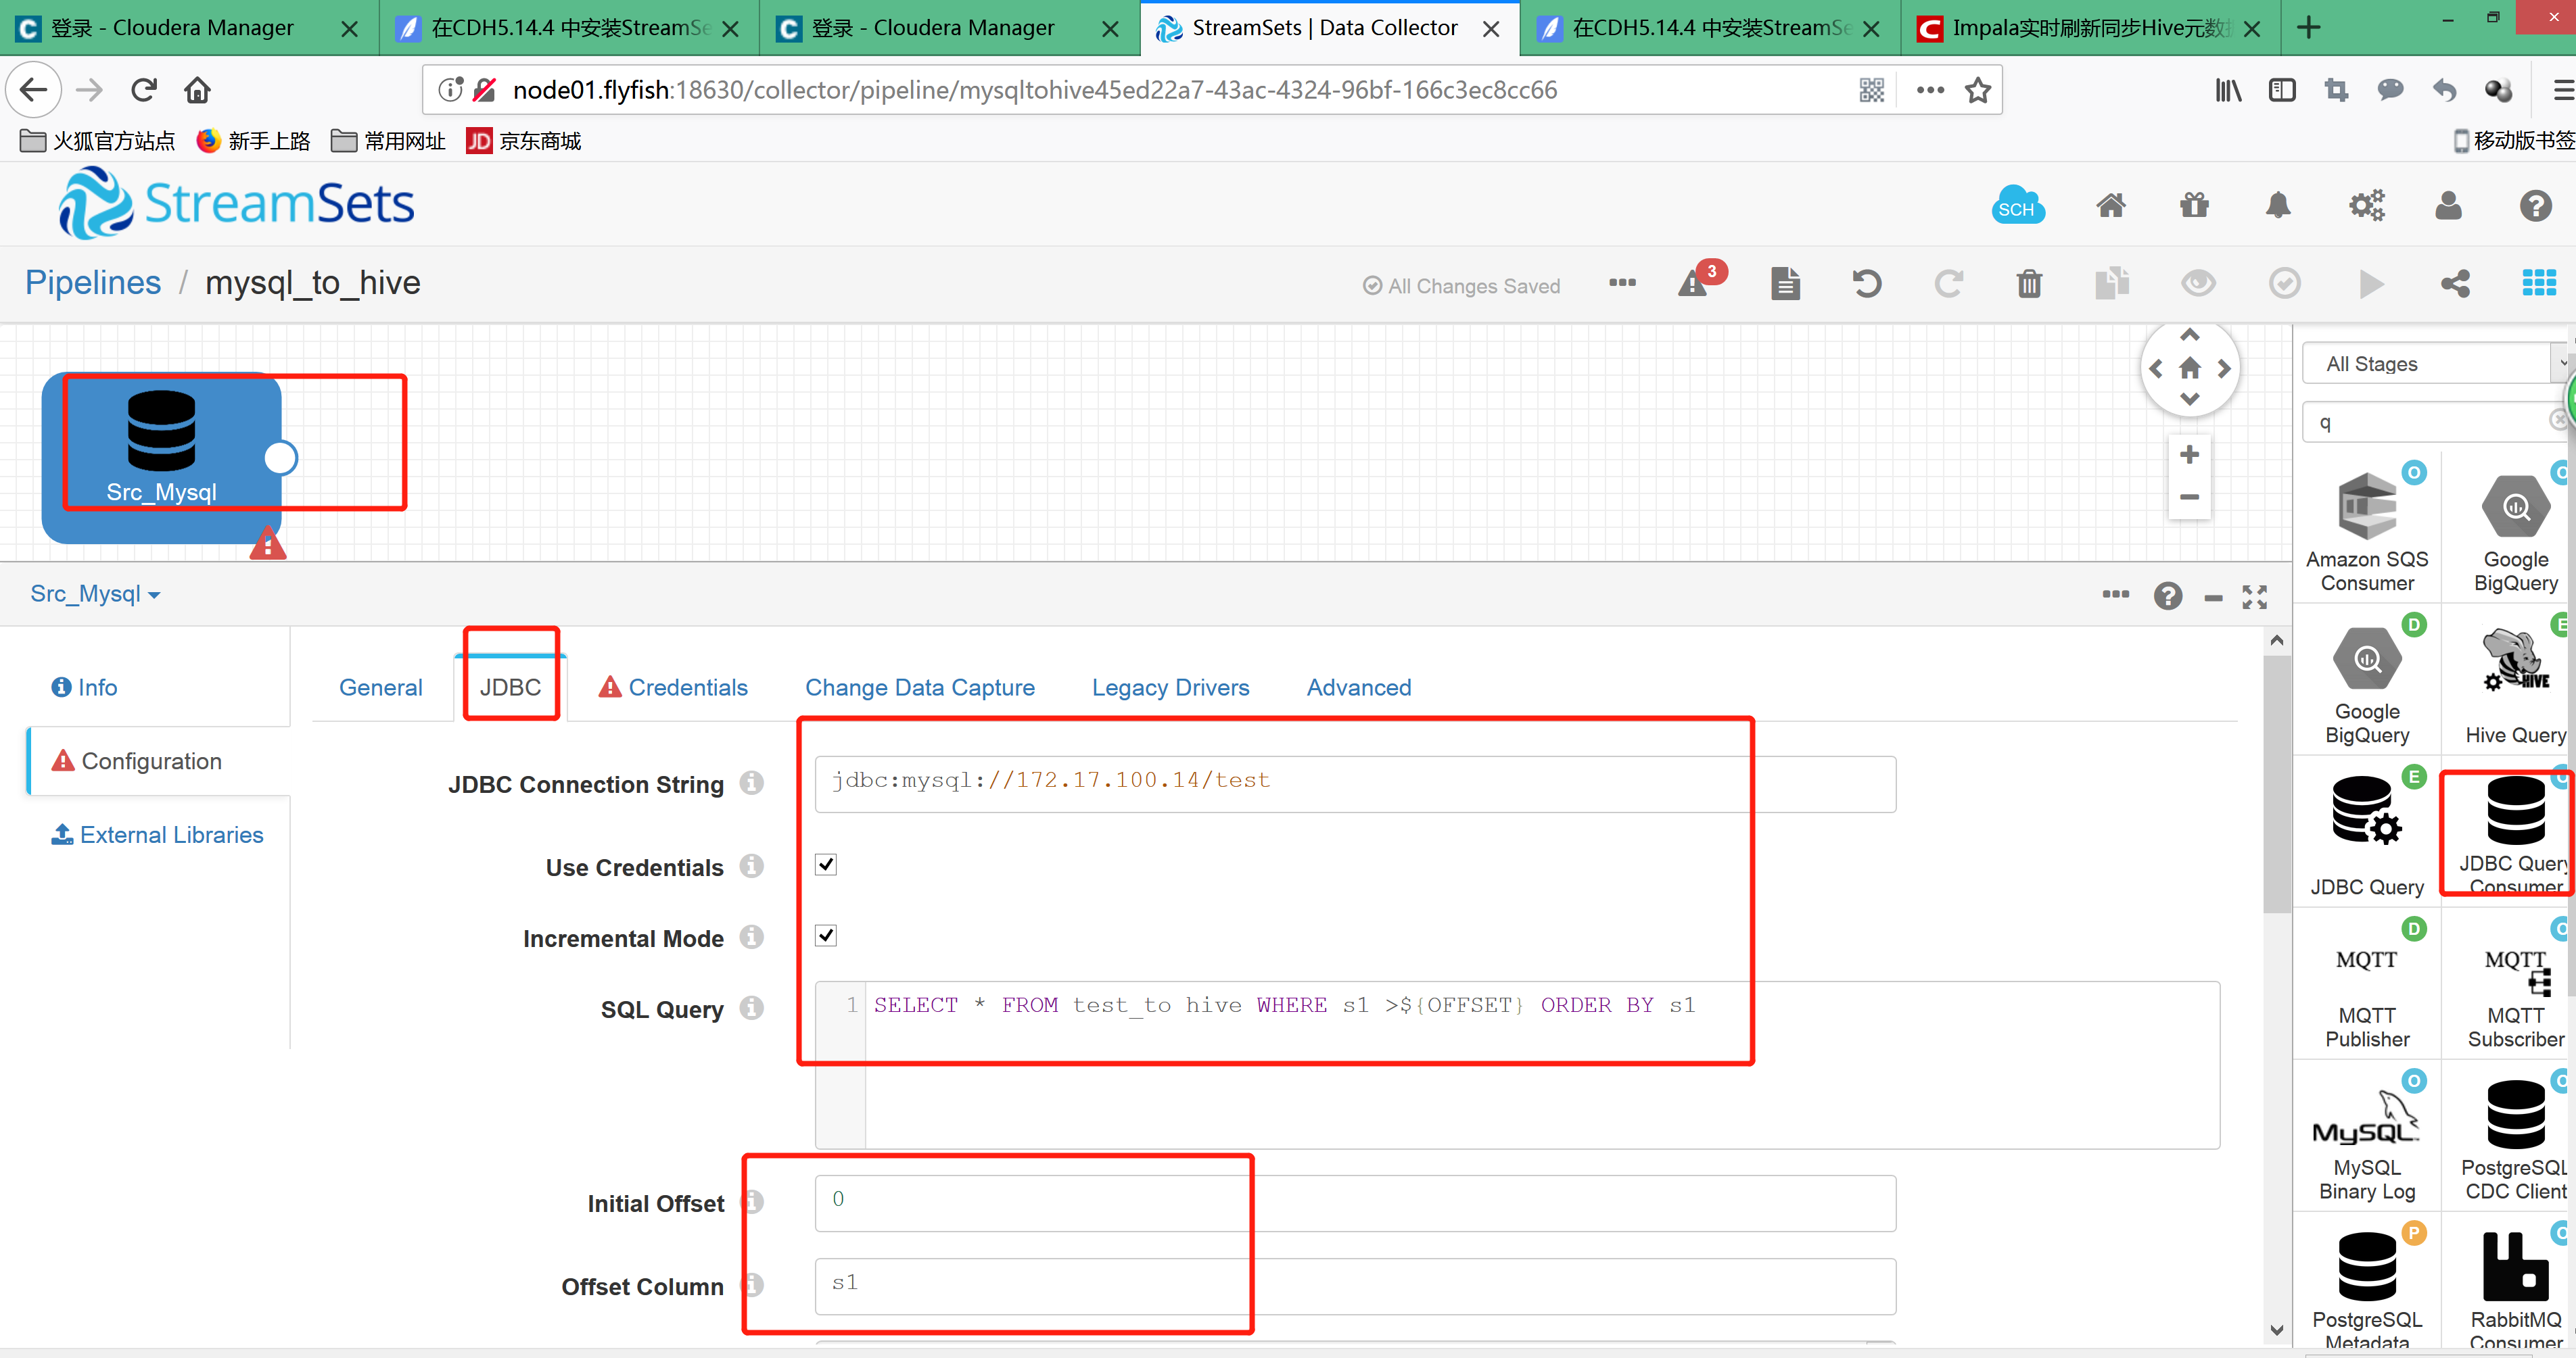
Task: Switch to the Advanced tab
Action: click(1358, 687)
